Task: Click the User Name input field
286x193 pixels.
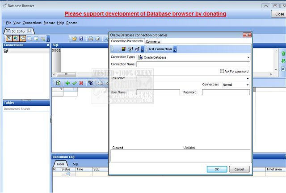Action: (158, 92)
